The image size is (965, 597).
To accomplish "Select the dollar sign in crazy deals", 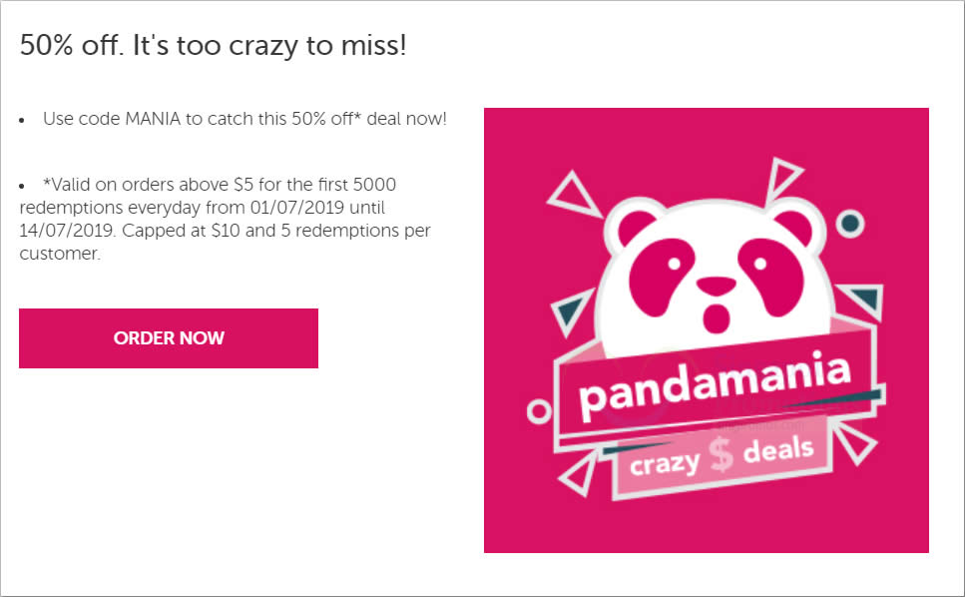I will pos(721,454).
